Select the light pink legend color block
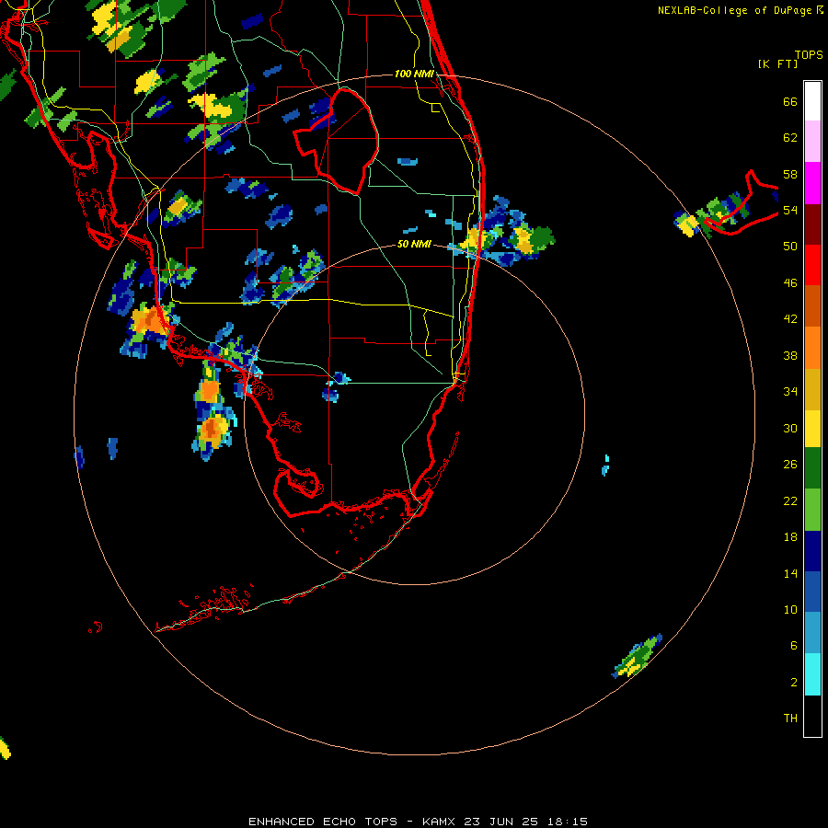Screen dimensions: 828x828 [812, 142]
